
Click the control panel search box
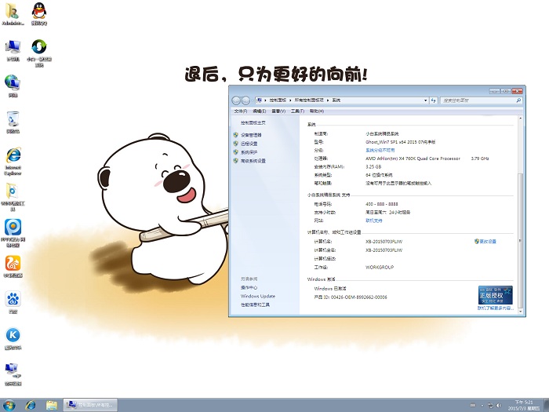[474, 100]
